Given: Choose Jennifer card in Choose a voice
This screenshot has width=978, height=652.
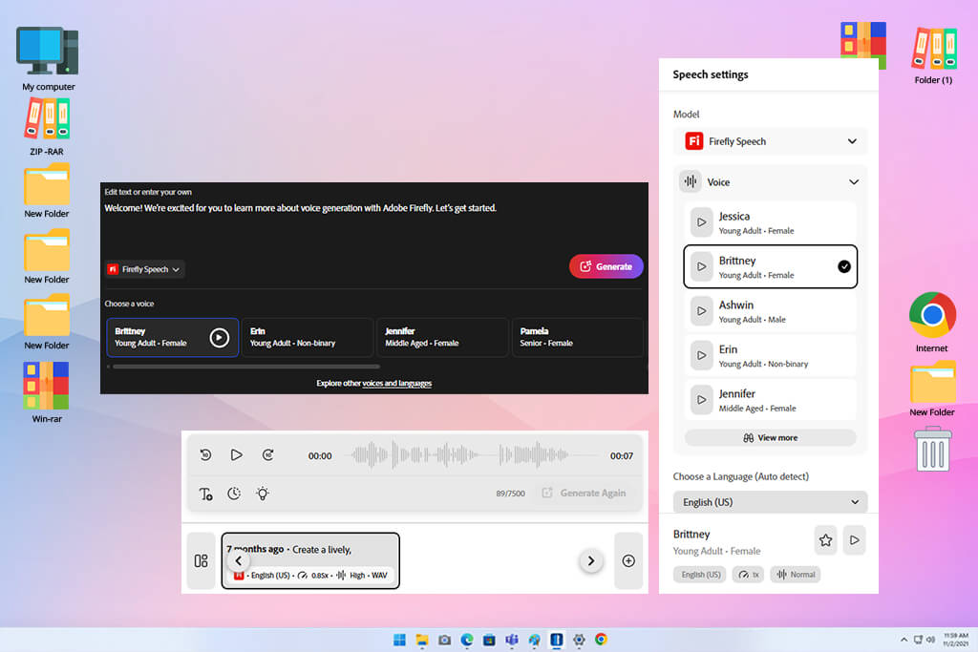Looking at the screenshot, I should (442, 337).
